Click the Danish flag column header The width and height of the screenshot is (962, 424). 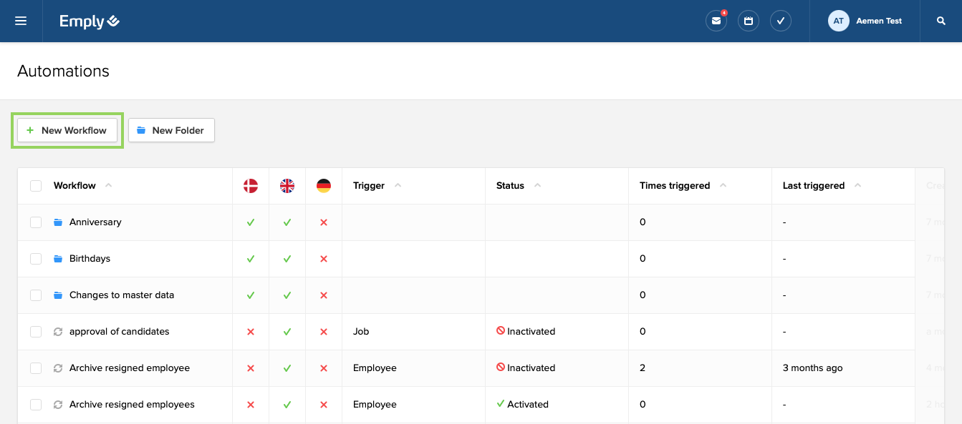click(250, 185)
